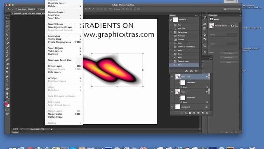Select the Dodge tool
The width and height of the screenshot is (264, 149).
coord(7,72)
